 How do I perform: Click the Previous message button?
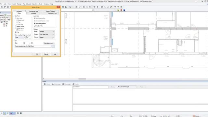113,87
